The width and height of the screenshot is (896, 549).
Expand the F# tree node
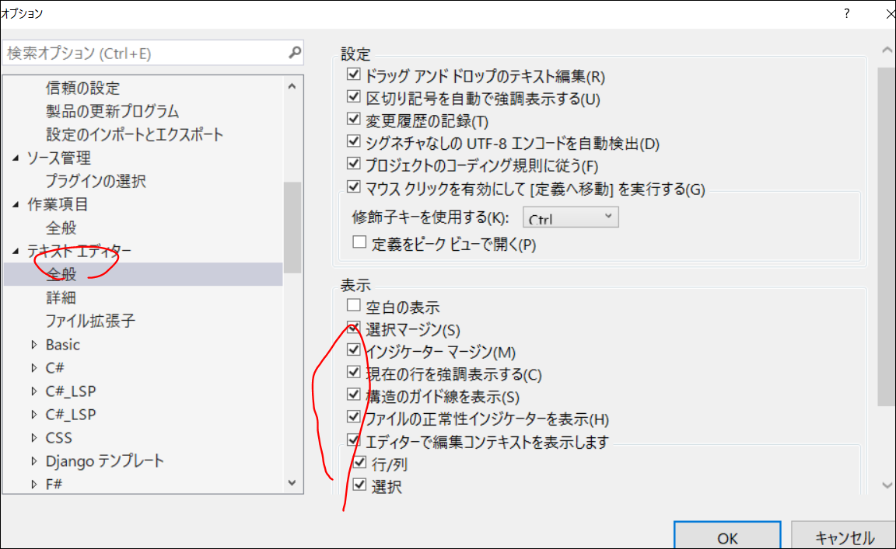[x=33, y=485]
